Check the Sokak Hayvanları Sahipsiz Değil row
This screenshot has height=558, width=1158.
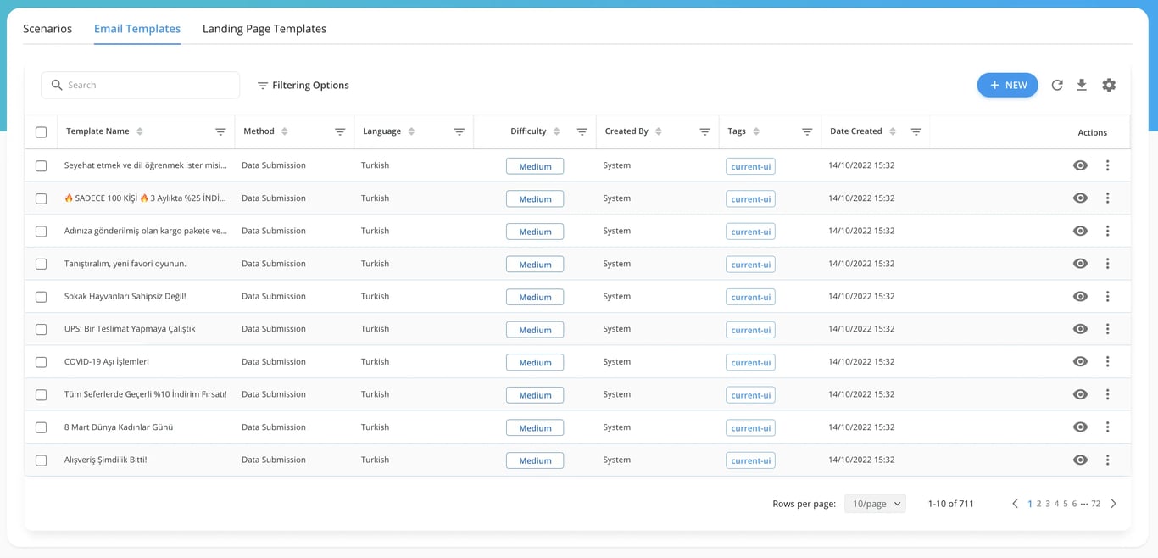[41, 296]
